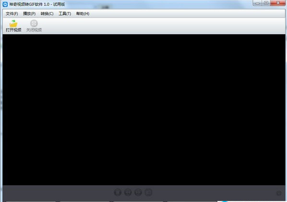Click the rounded-square button after fast-forward

click(148, 192)
